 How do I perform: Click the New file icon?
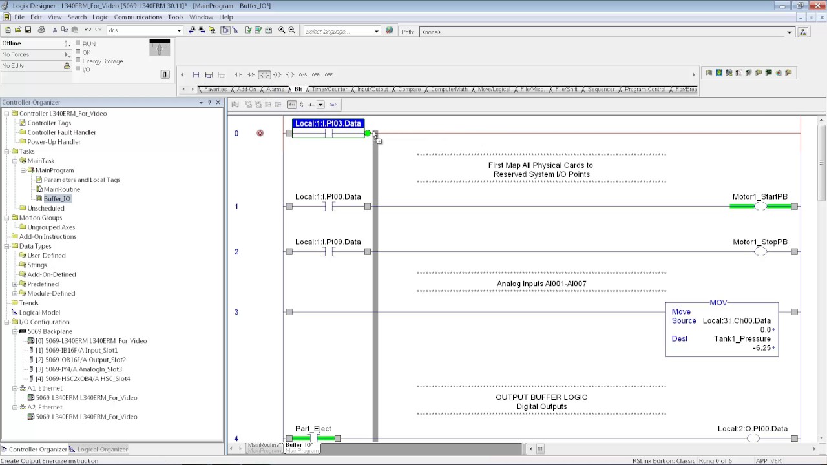8,30
